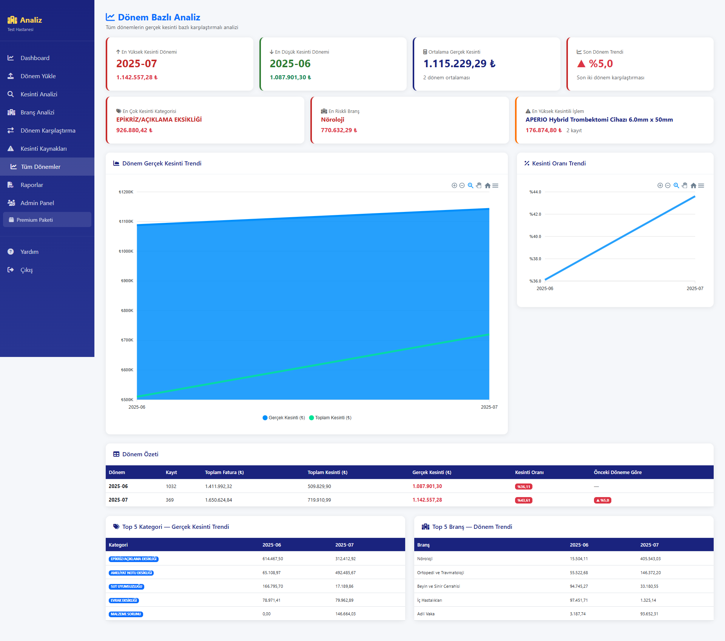
Task: Click the 2025-07 row in Dönem Özeti table
Action: tap(118, 500)
